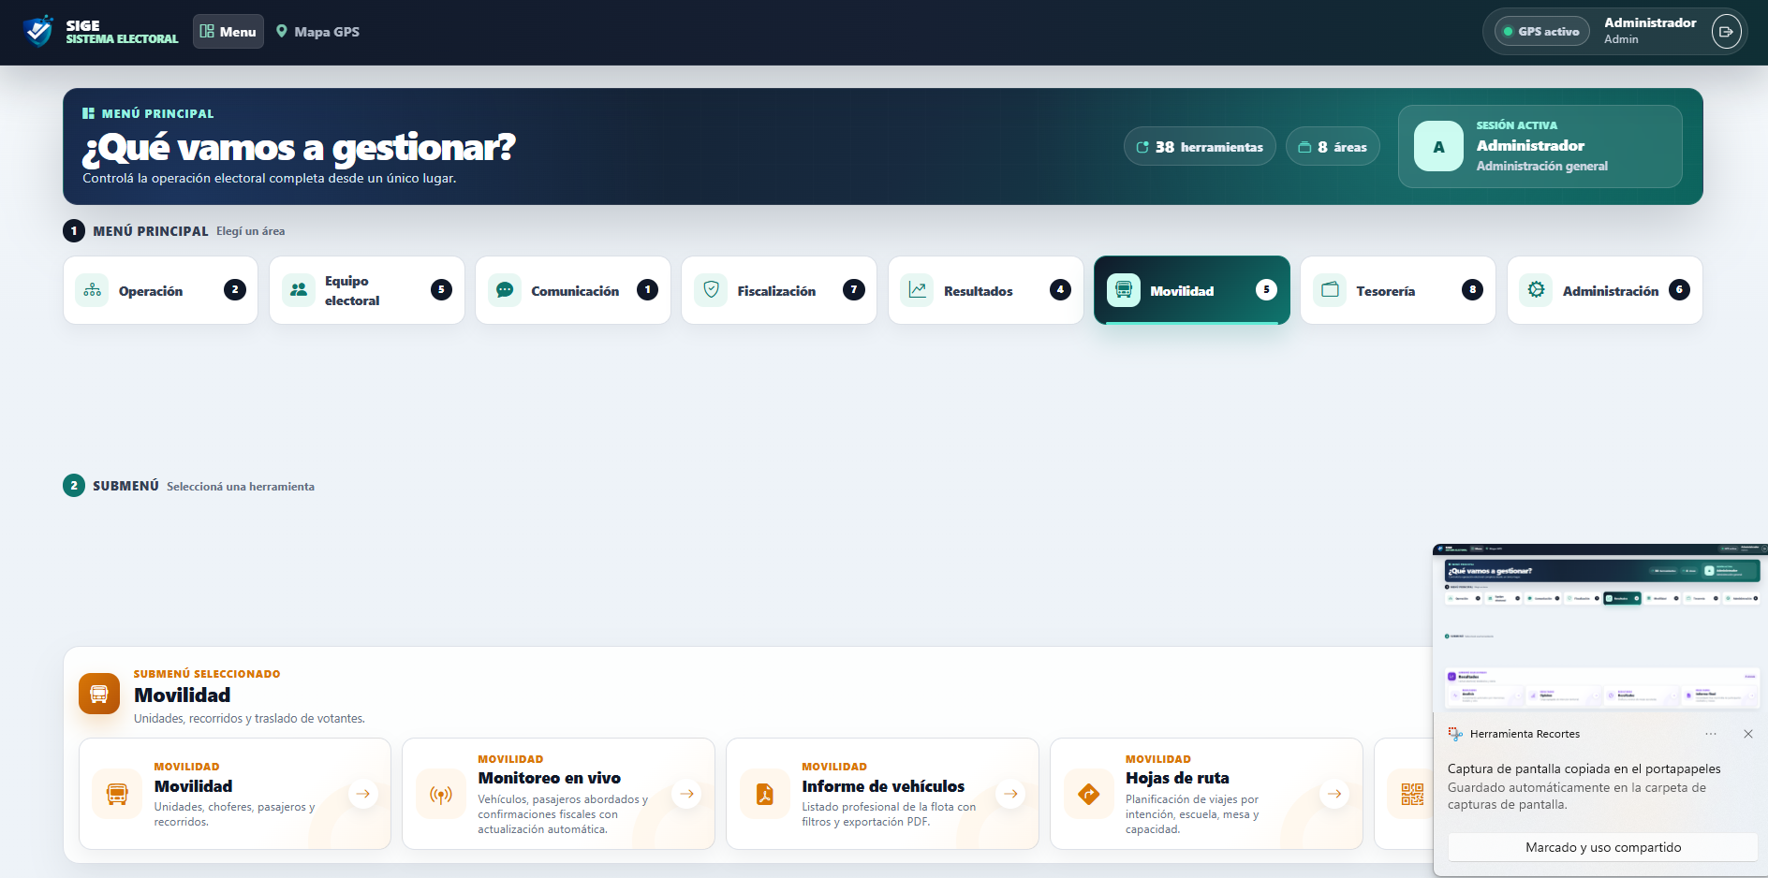The image size is (1768, 878).
Task: Click the SIGE shield logo icon
Action: (x=38, y=31)
